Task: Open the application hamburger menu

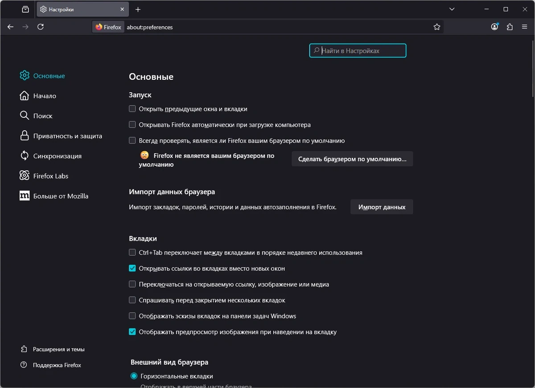Action: 525,27
